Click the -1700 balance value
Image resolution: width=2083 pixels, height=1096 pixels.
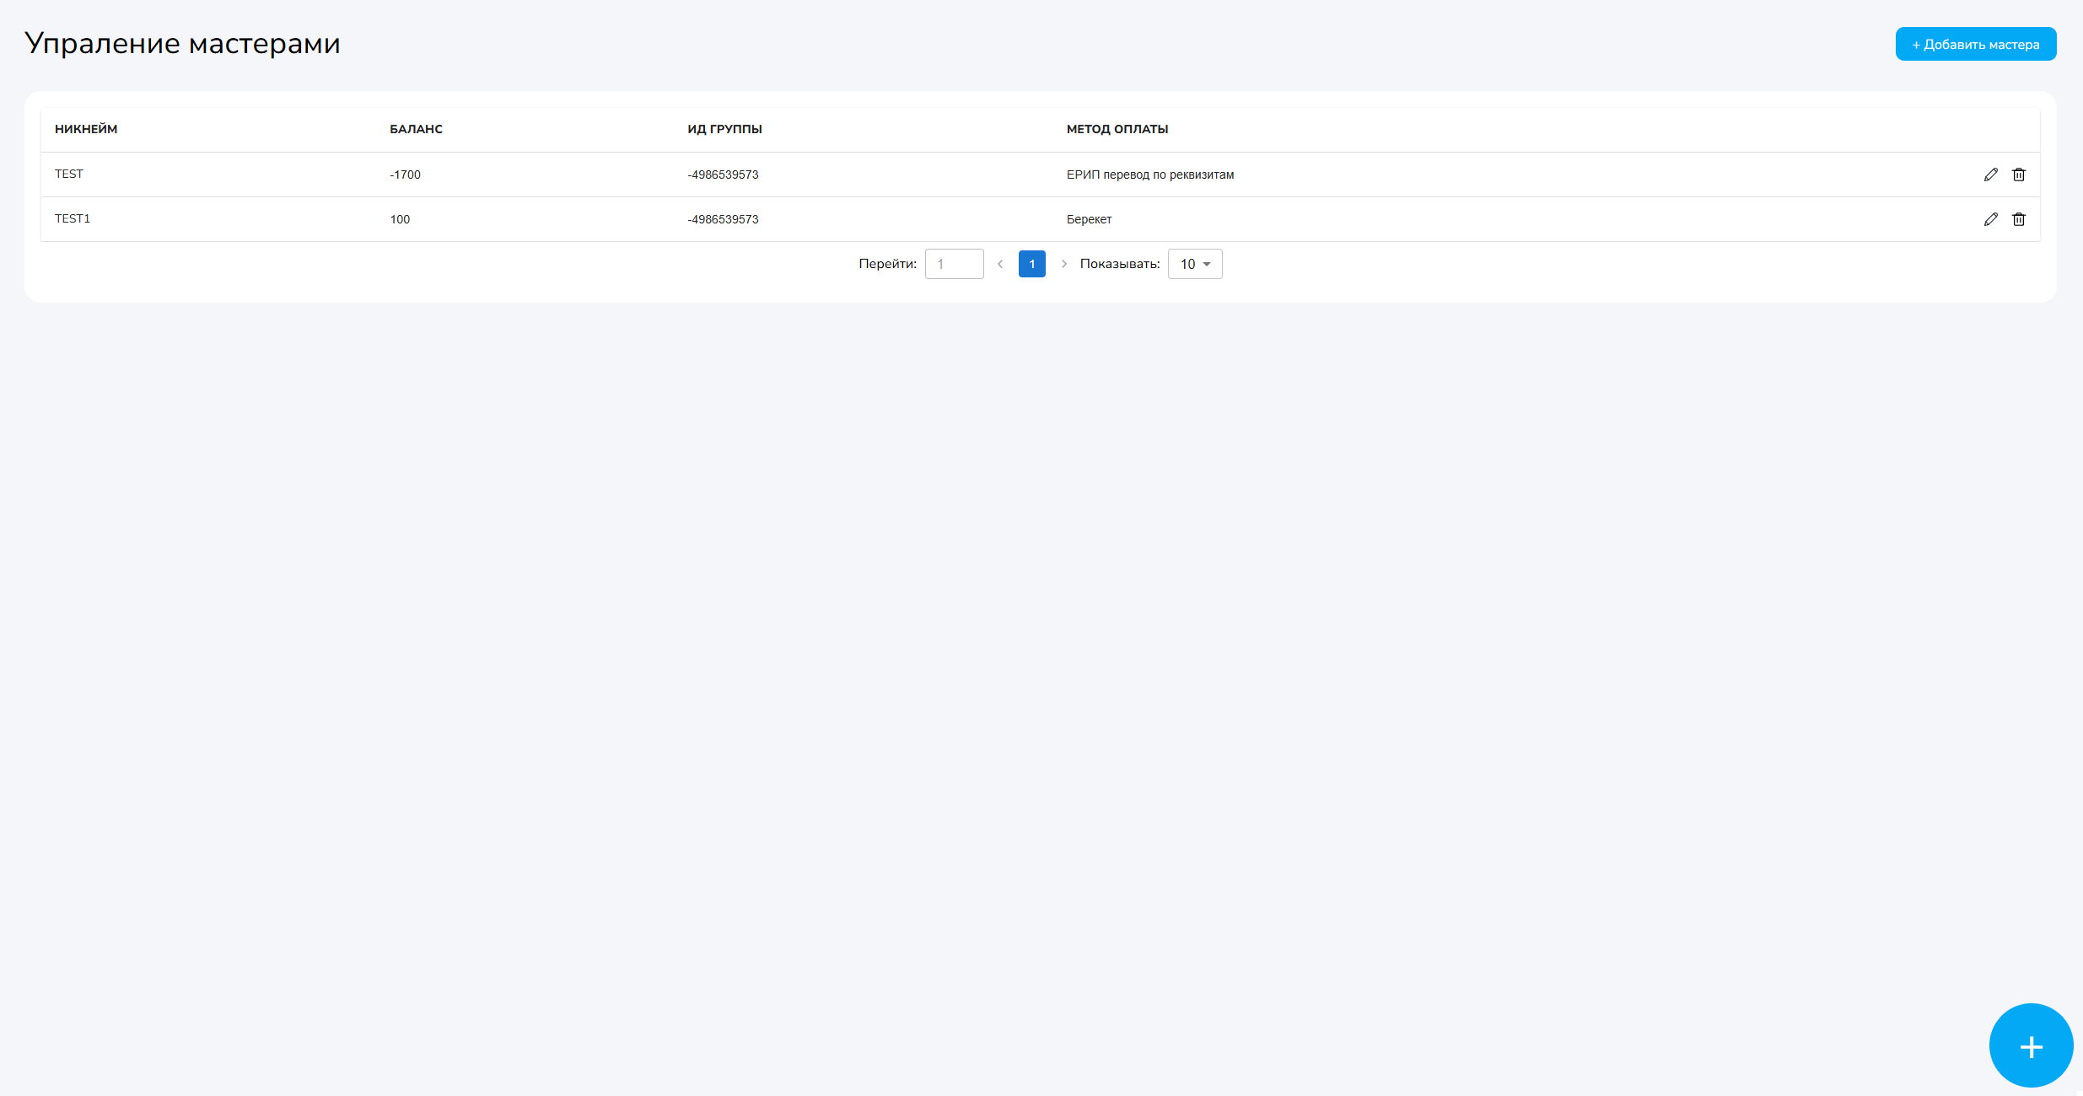(x=405, y=175)
